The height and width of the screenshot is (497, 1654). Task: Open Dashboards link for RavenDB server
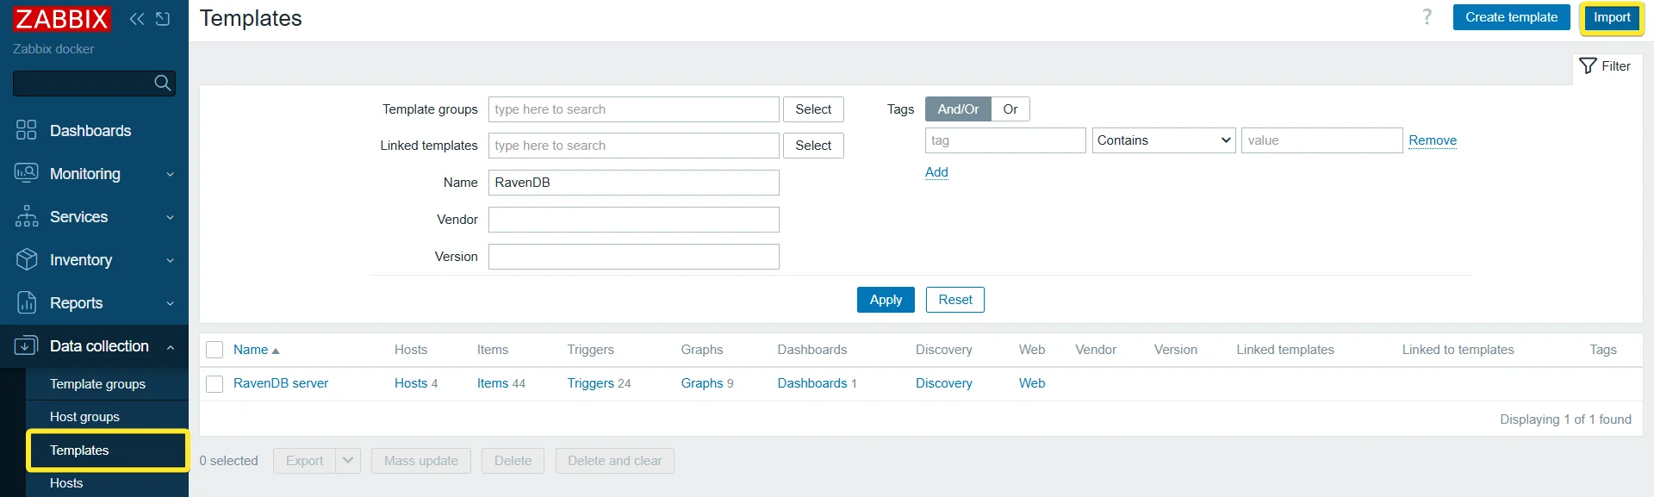(x=812, y=383)
